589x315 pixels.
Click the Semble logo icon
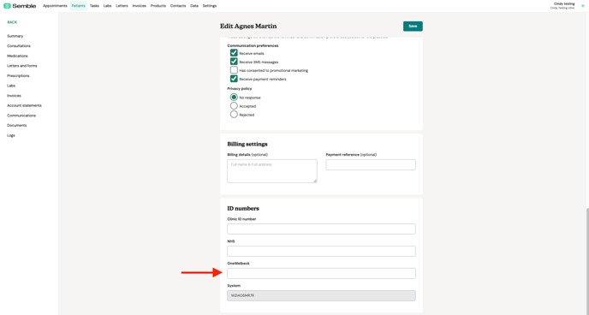7,6
